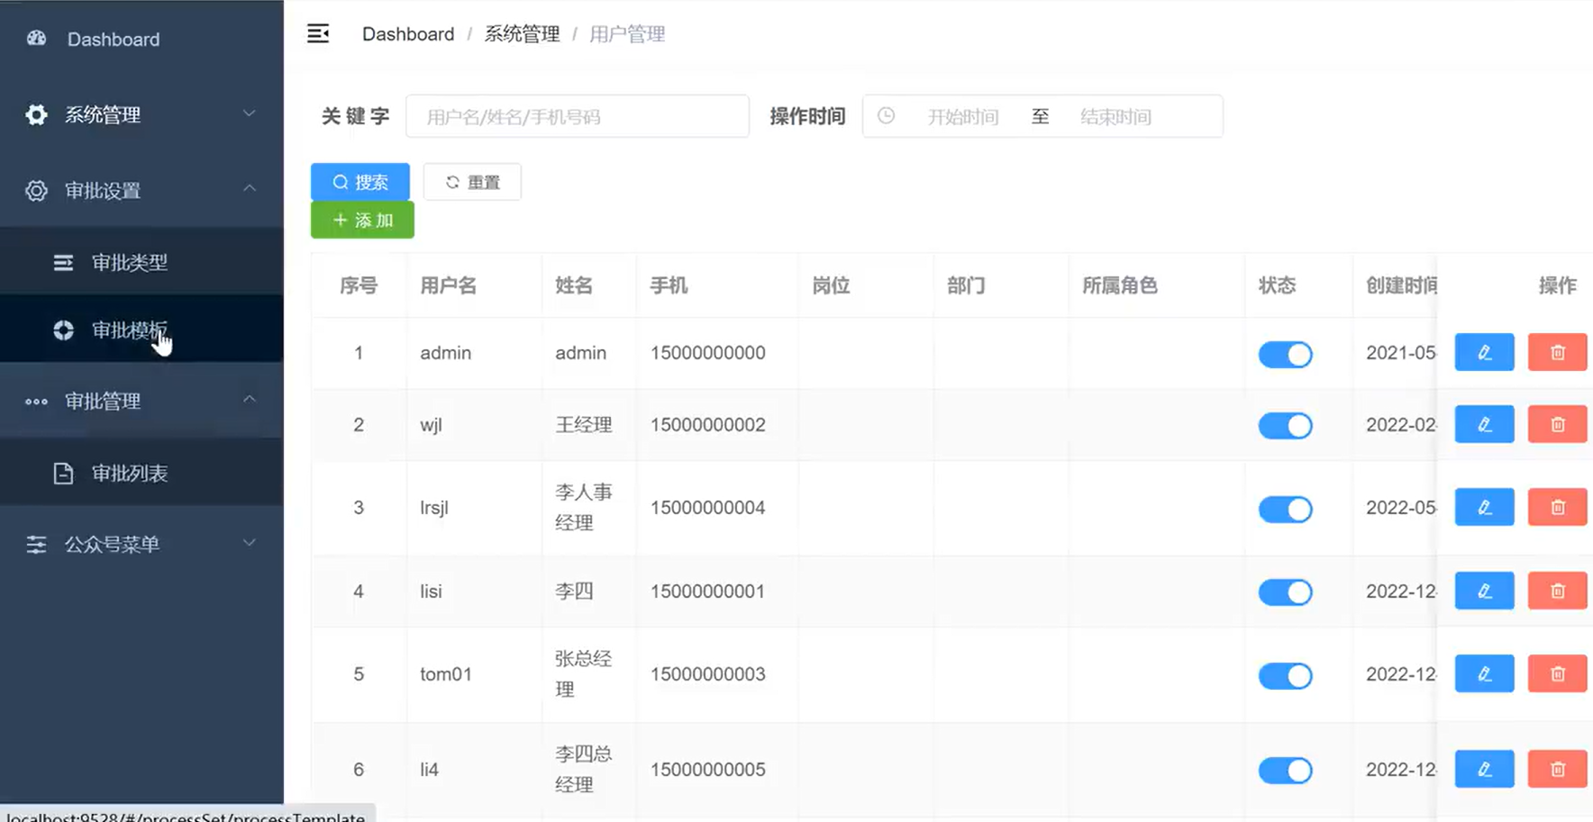The height and width of the screenshot is (822, 1593).
Task: Open Dashboard from the sidebar
Action: click(x=141, y=39)
